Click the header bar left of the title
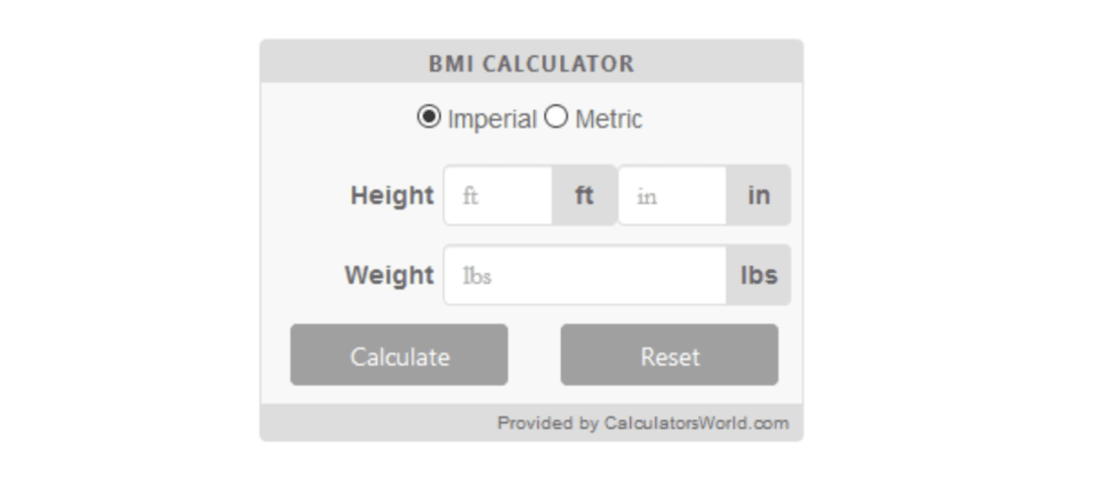The height and width of the screenshot is (488, 1096). coord(334,63)
